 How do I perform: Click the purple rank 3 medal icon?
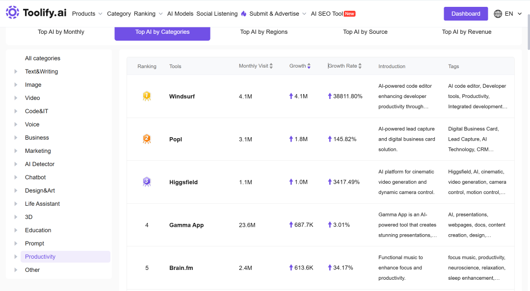147,182
